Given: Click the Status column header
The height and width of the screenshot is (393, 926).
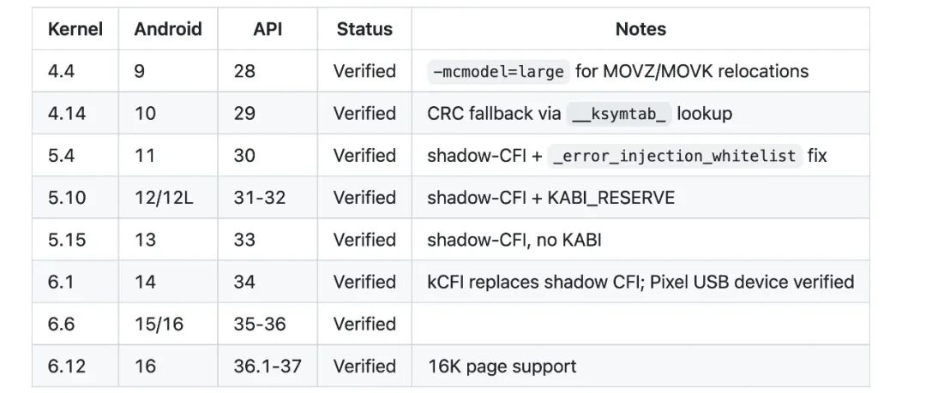Looking at the screenshot, I should click(x=364, y=29).
